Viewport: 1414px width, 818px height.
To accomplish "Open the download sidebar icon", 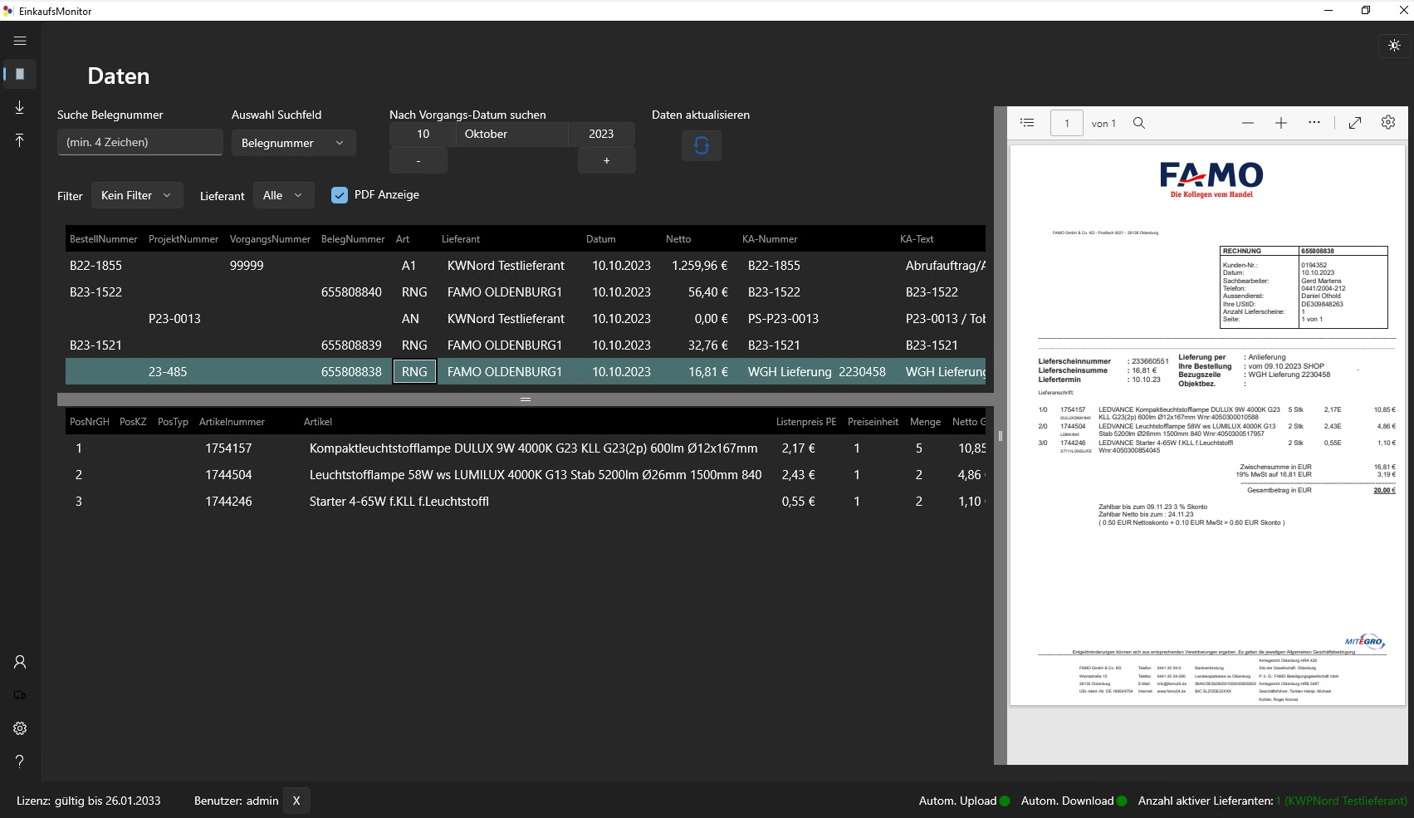I will coord(20,107).
